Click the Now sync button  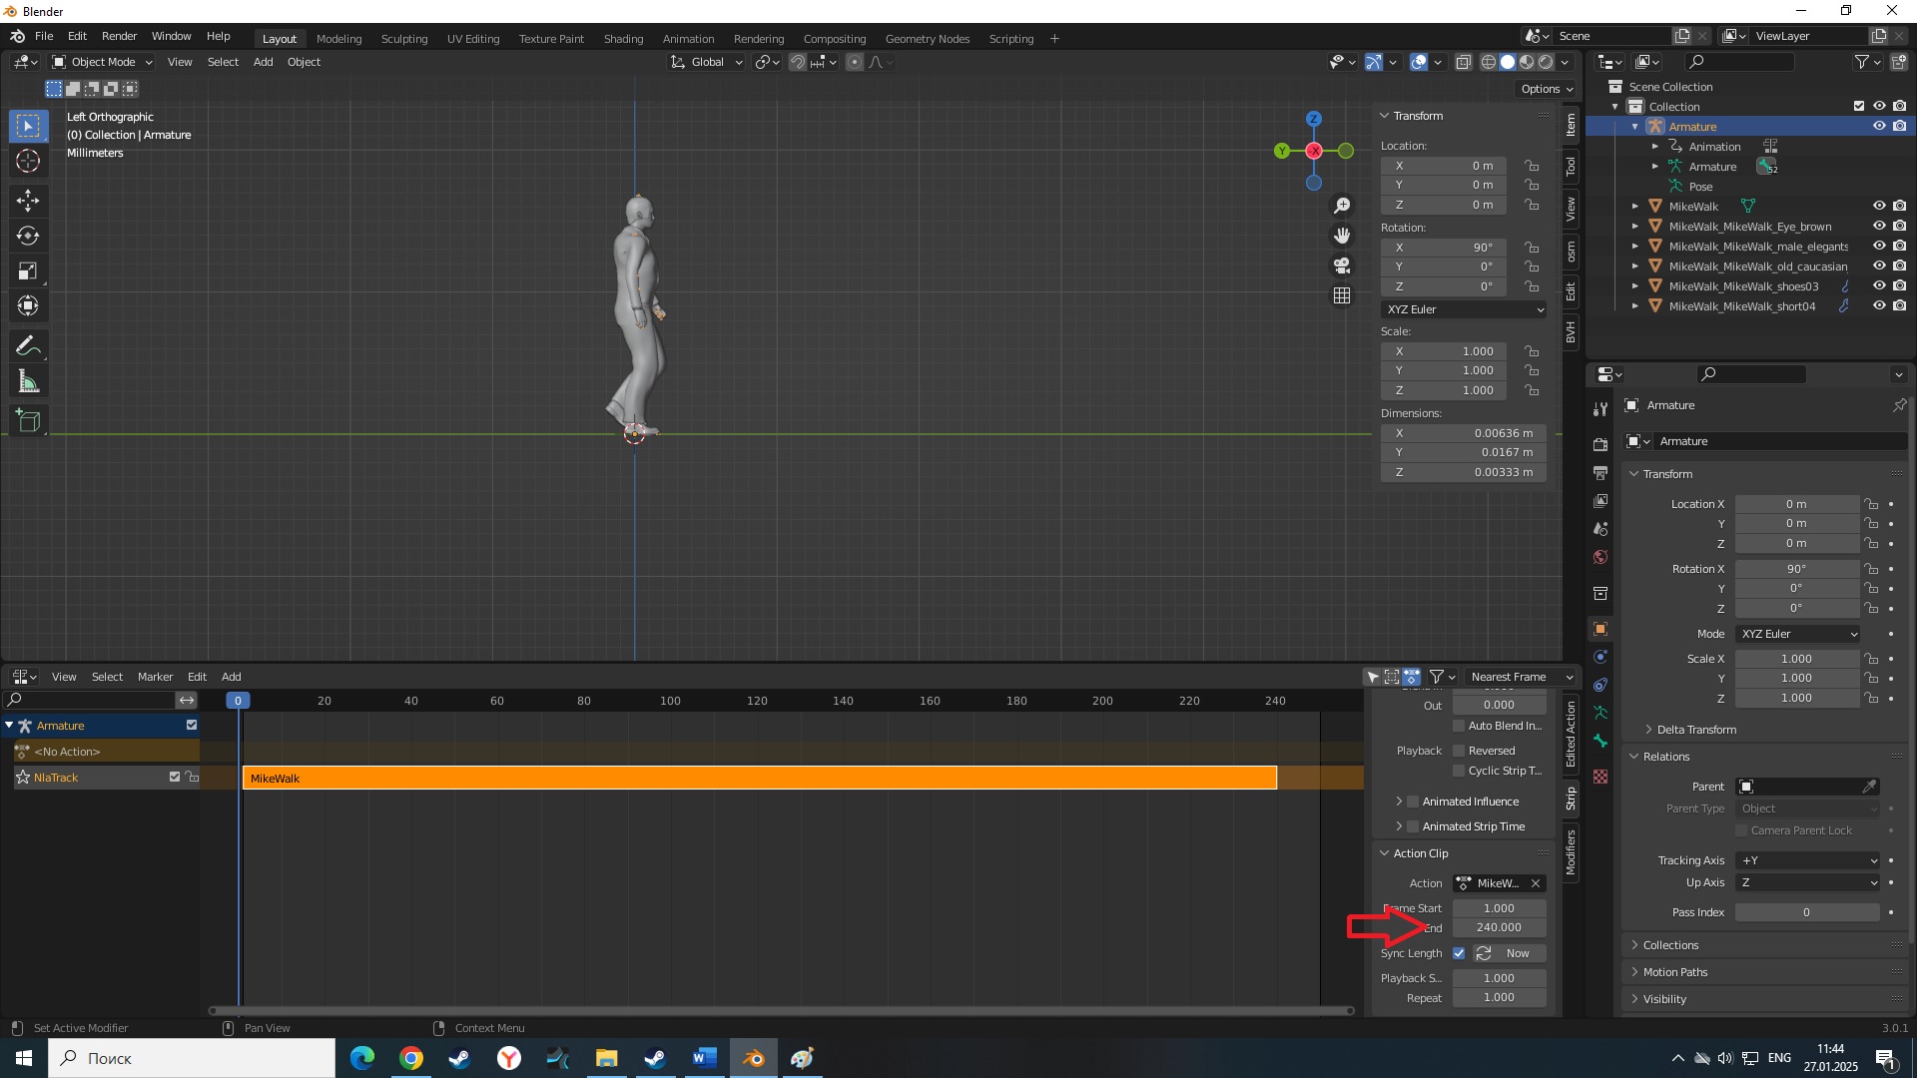pos(1509,953)
